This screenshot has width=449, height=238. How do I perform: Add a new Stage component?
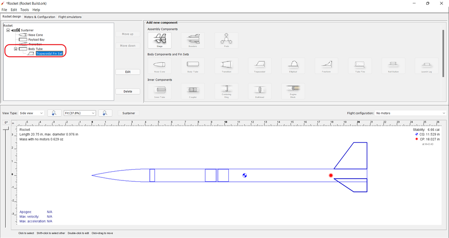pos(159,41)
